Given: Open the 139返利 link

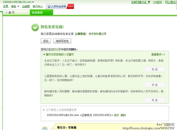Looking at the screenshot, I should [x=157, y=2].
